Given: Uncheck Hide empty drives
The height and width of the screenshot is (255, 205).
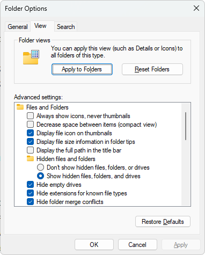Looking at the screenshot, I should pyautogui.click(x=30, y=185).
